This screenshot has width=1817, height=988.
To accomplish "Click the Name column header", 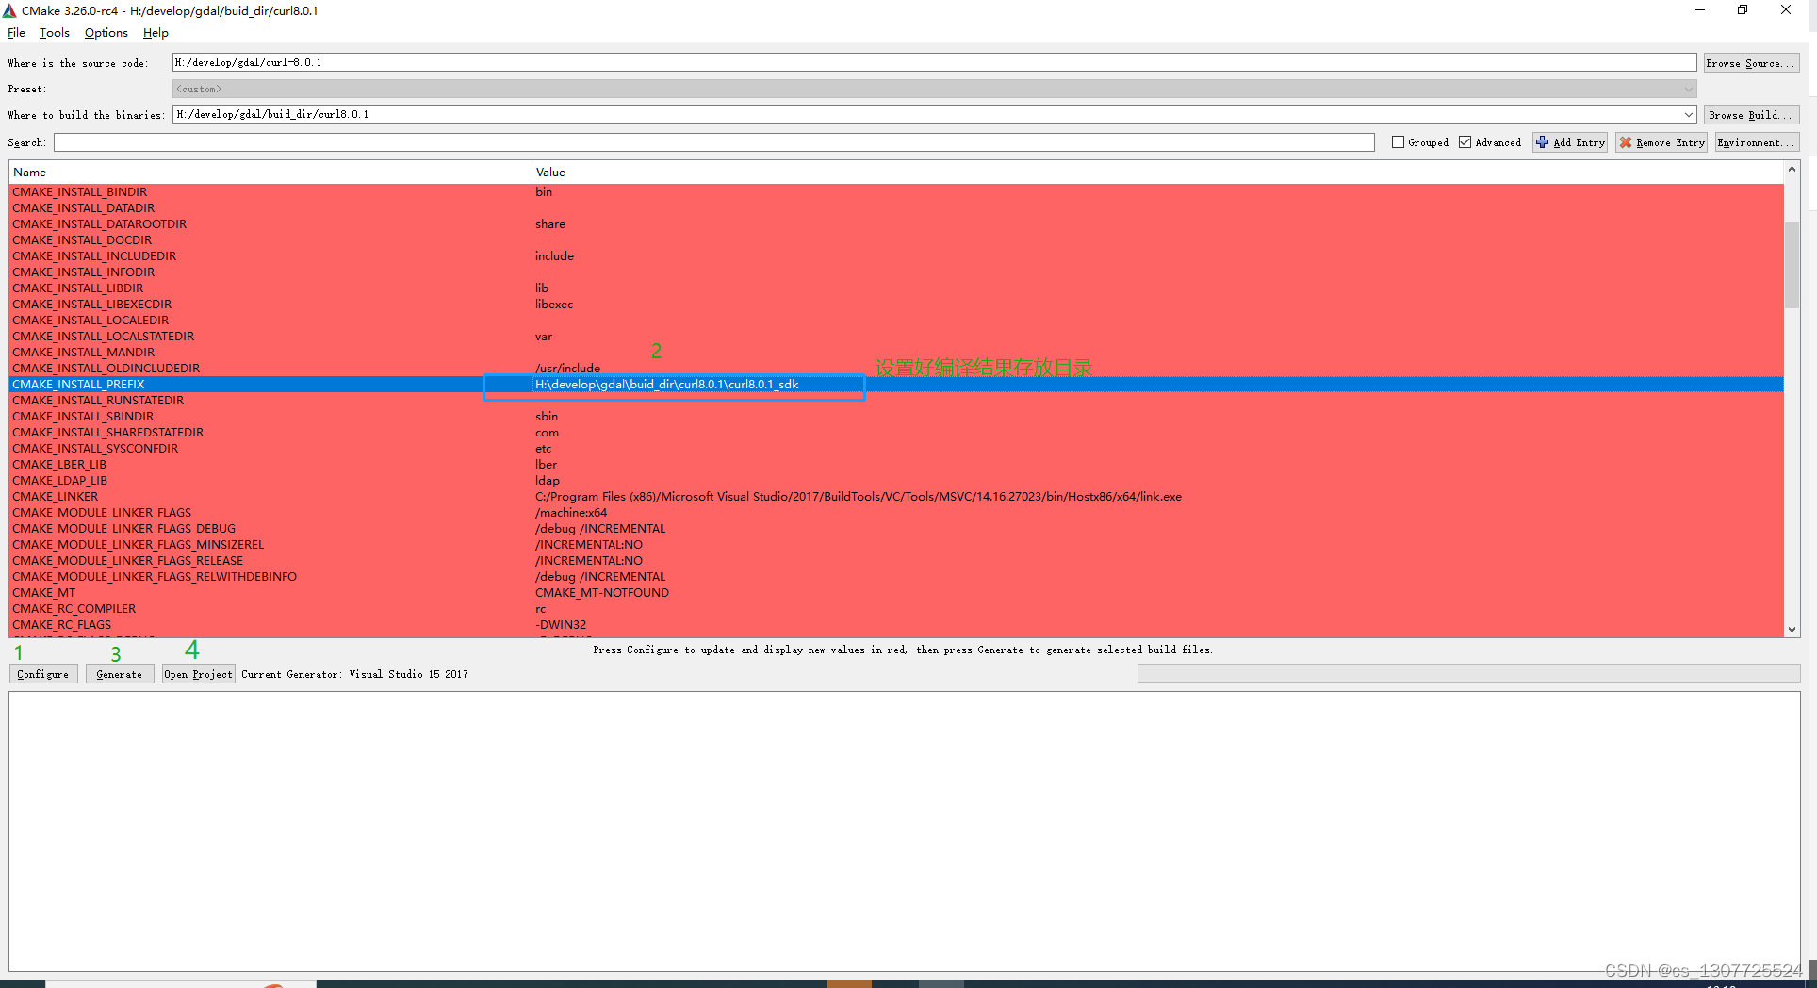I will pos(270,172).
